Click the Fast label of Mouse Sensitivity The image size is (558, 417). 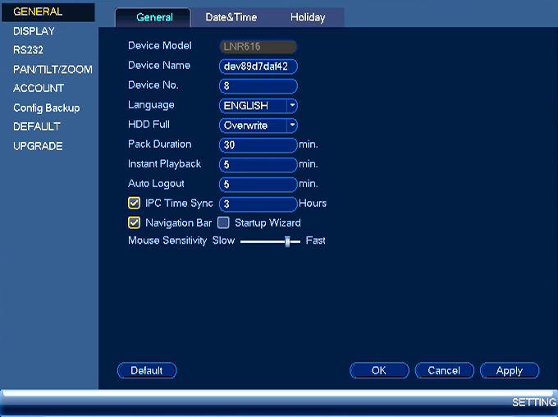315,241
